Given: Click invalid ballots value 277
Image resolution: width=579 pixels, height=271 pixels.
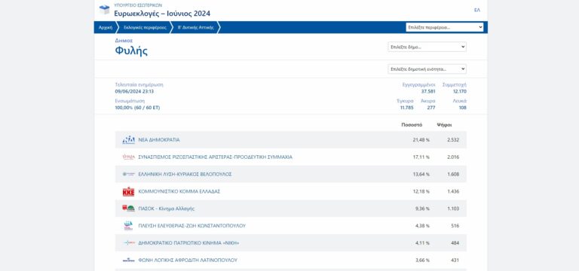Looking at the screenshot, I should click(x=431, y=108).
